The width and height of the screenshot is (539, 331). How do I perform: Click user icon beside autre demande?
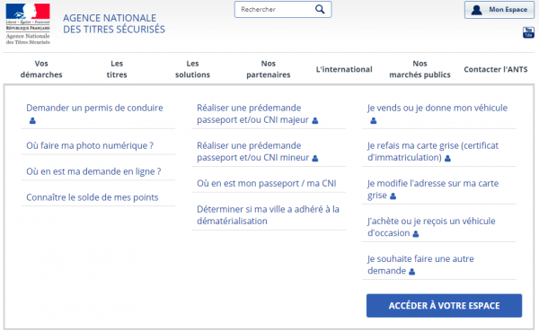point(411,272)
